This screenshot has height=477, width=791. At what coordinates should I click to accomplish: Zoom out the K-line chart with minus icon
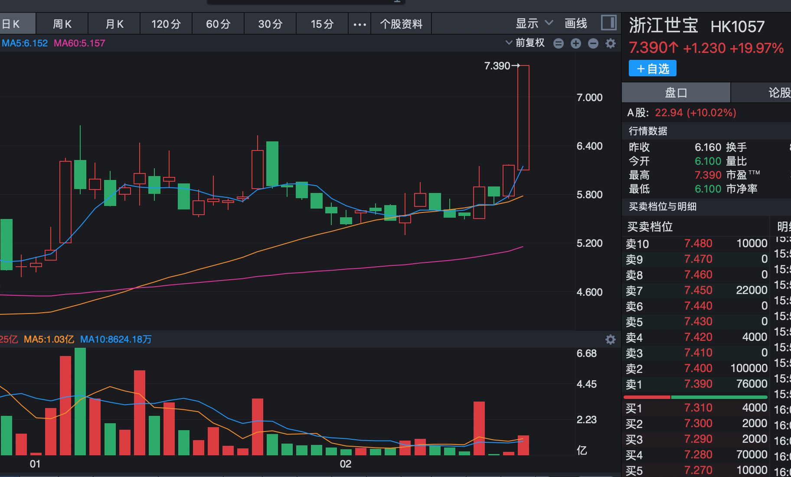pos(593,43)
